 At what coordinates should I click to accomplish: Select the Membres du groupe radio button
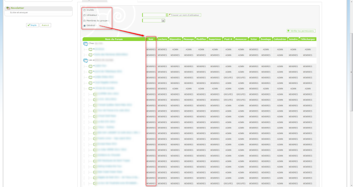point(85,21)
